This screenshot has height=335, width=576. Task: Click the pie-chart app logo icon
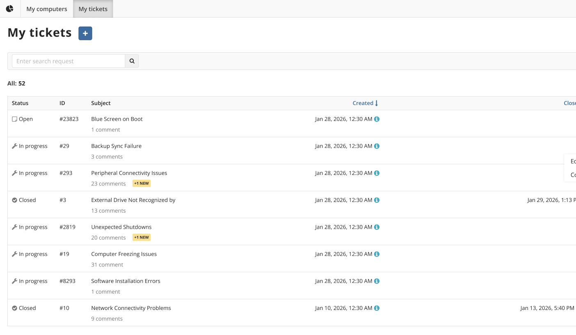click(9, 9)
